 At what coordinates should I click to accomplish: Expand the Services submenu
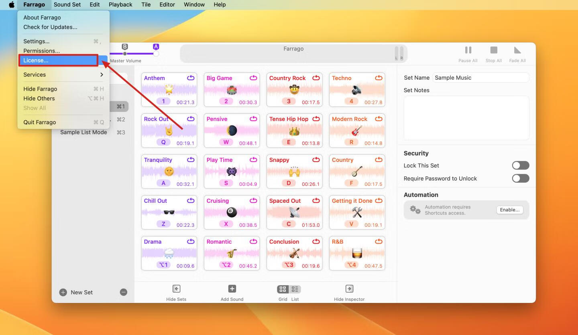(63, 75)
